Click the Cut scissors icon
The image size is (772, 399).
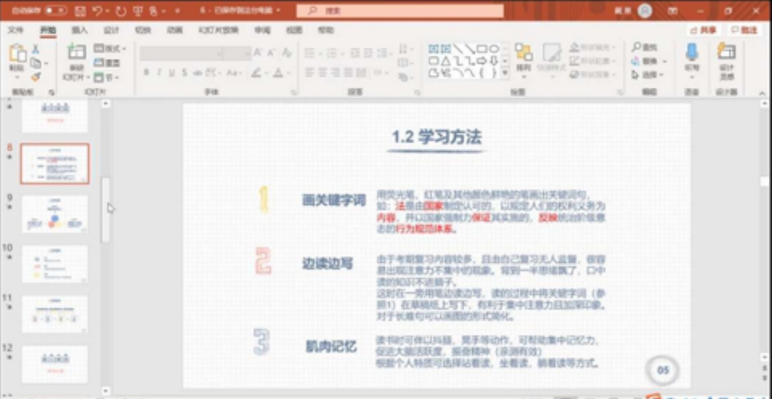coord(35,49)
